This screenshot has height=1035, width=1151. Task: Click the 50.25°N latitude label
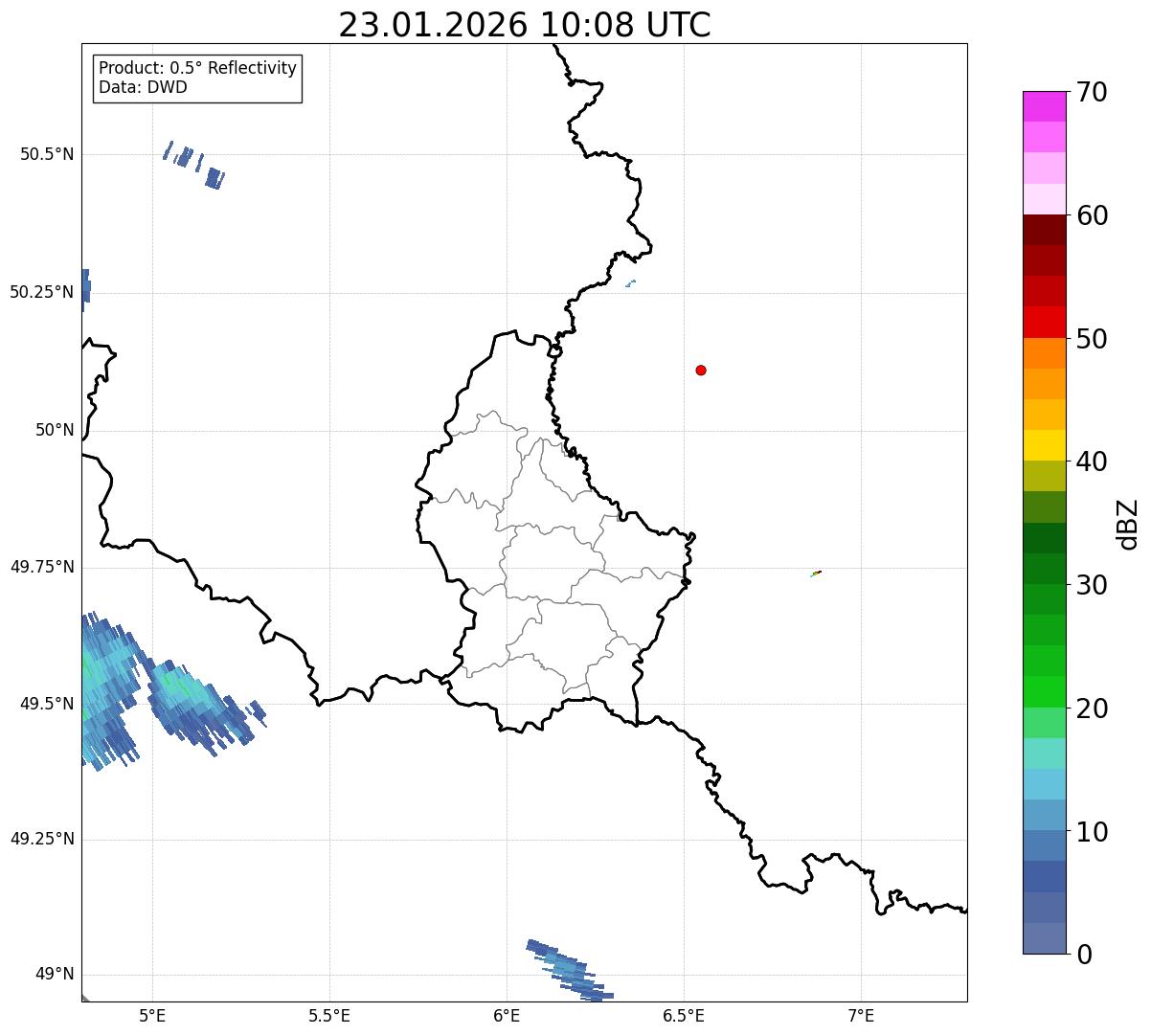(41, 293)
